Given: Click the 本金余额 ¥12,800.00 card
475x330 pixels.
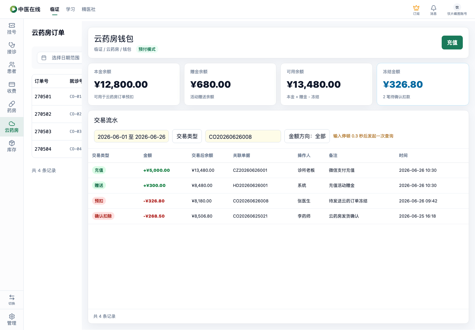Looking at the screenshot, I should pos(134,84).
